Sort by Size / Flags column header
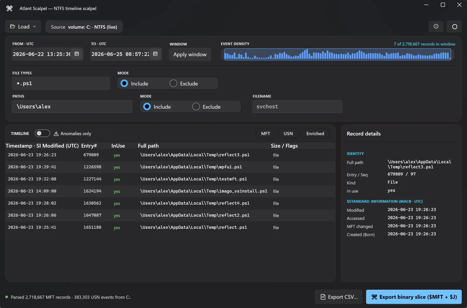Screen dimensions: 467x308 pyautogui.click(x=284, y=146)
